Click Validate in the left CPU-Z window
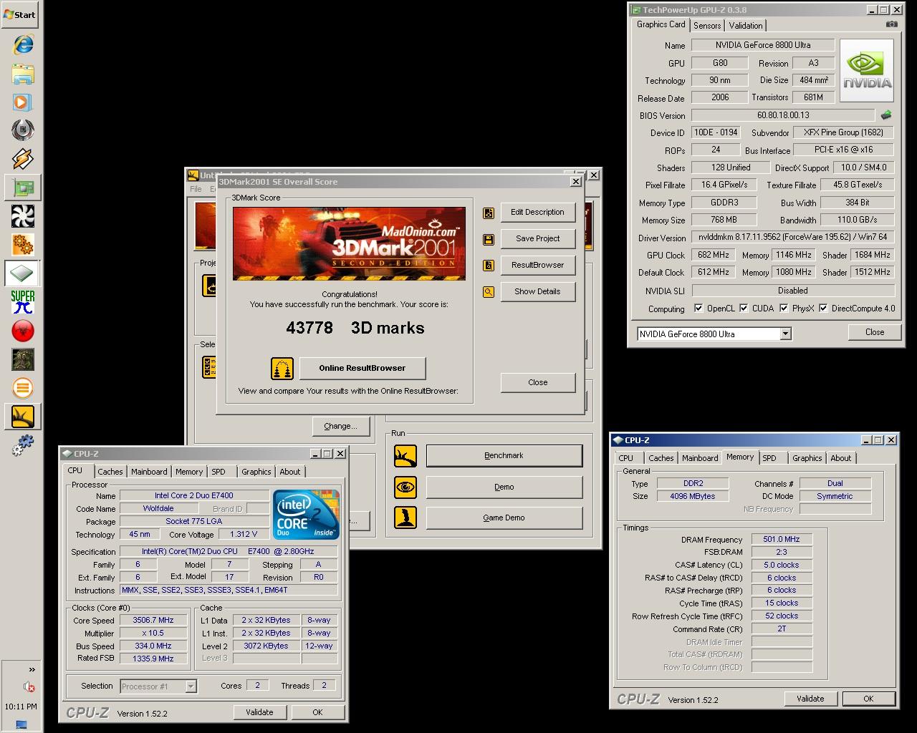This screenshot has height=733, width=917. [259, 712]
